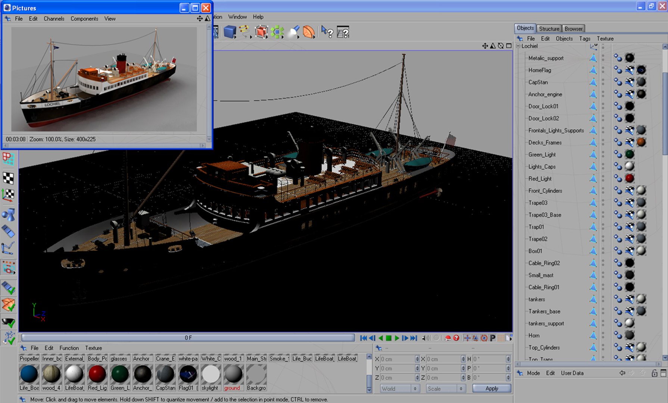
Task: Click the green array object icon
Action: 277,32
